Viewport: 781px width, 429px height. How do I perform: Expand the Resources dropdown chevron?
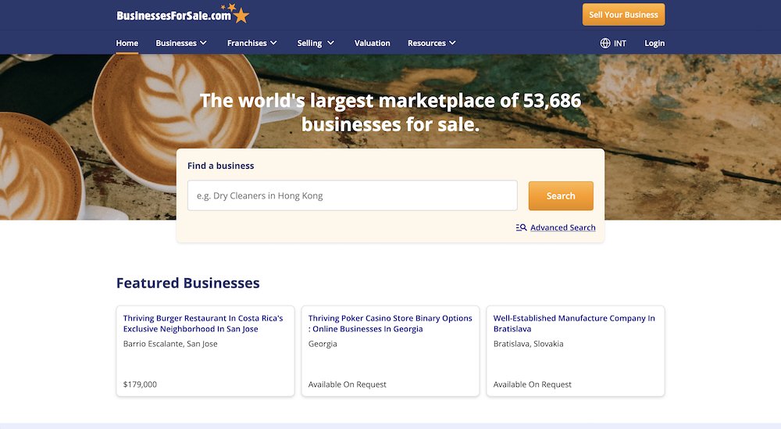coord(452,43)
